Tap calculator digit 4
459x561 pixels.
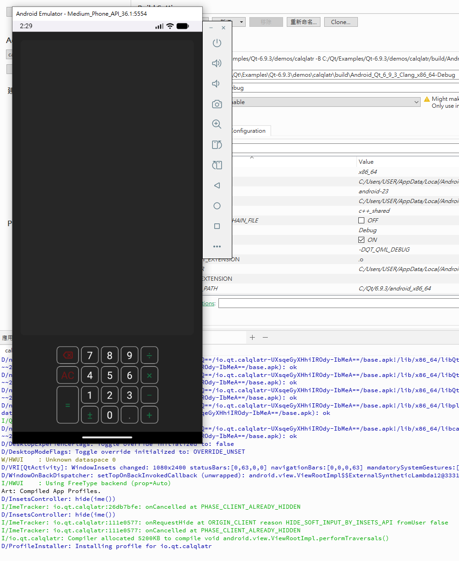tap(90, 375)
